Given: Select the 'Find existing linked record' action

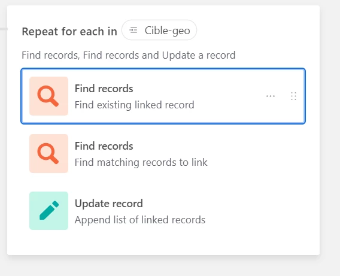Looking at the screenshot, I should (x=163, y=96).
